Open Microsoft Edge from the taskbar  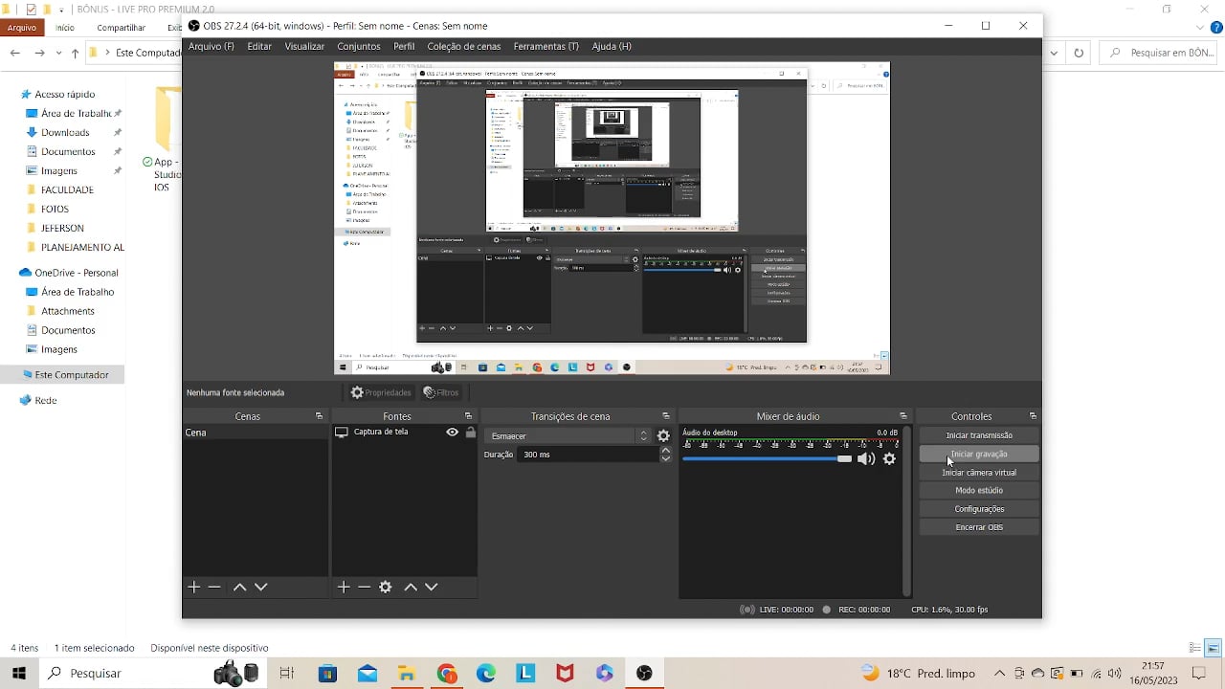click(486, 674)
